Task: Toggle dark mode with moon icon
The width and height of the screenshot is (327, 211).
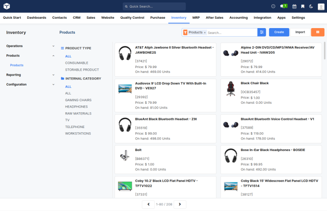Action: pos(311,6)
